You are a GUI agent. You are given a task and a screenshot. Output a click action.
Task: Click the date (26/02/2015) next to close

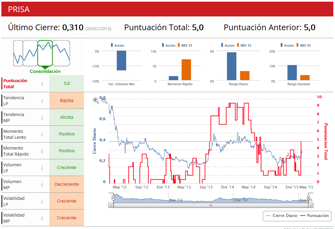[98, 28]
